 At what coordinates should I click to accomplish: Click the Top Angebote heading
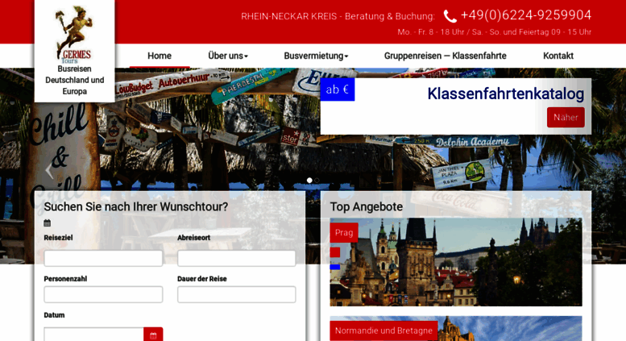pyautogui.click(x=366, y=207)
